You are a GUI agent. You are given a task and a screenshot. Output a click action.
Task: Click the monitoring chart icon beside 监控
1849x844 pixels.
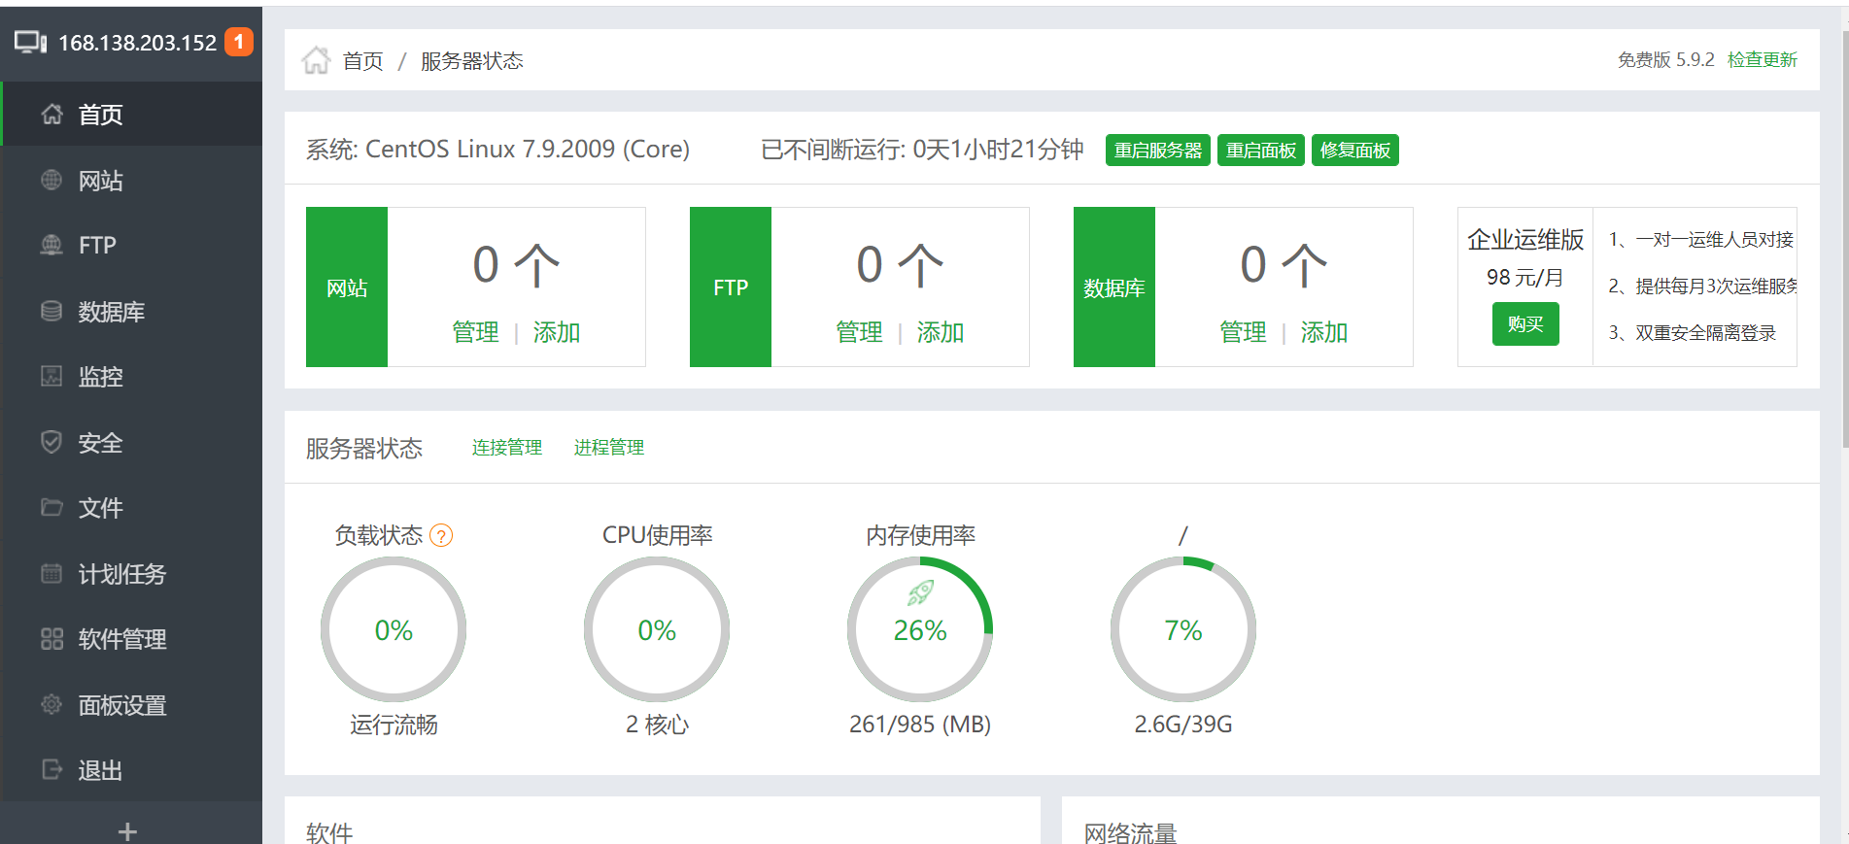(x=51, y=376)
